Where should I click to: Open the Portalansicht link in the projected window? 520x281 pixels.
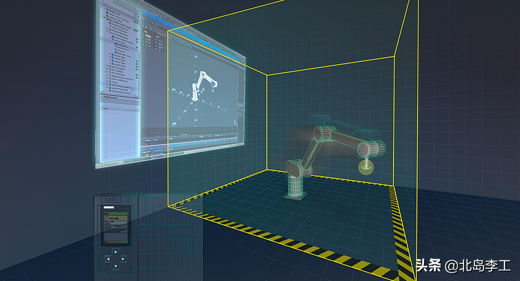111,165
